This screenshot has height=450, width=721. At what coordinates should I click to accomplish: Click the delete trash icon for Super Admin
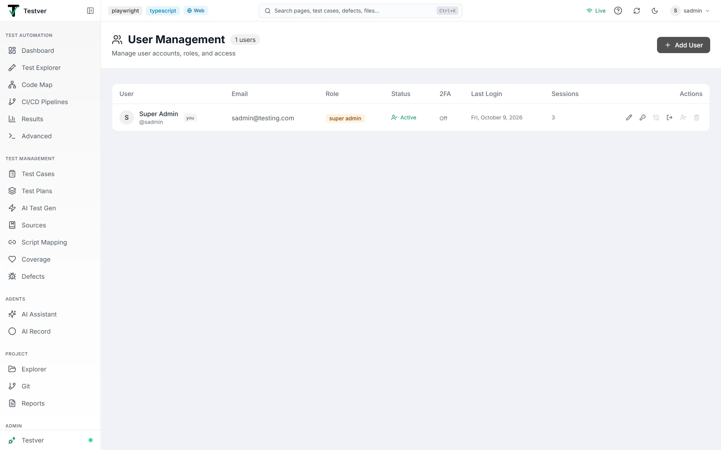(697, 118)
